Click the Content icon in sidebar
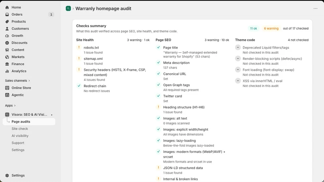Image resolution: width=324 pixels, height=182 pixels. coord(7,50)
